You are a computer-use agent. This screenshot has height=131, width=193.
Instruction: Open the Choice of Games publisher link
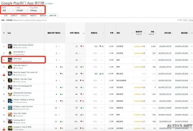point(20,82)
